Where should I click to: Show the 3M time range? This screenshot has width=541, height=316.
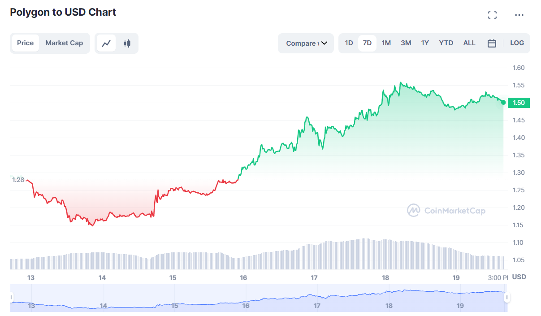coord(406,43)
